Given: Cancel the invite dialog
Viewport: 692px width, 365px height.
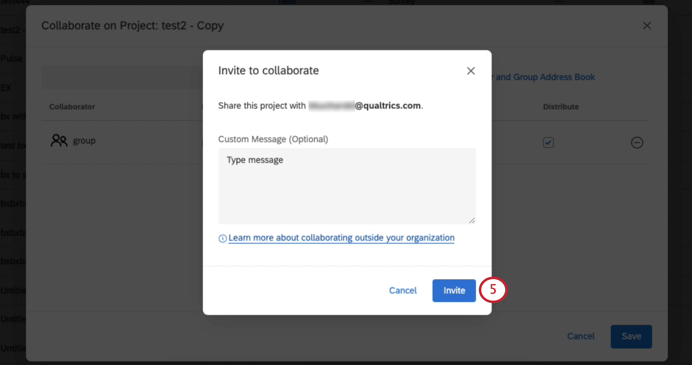Looking at the screenshot, I should point(403,290).
